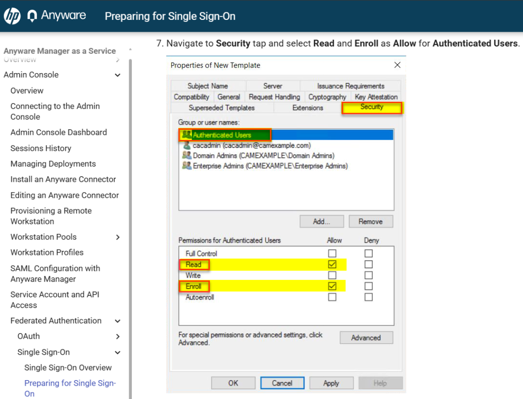Enable Allow checkbox for Autoenroll
The width and height of the screenshot is (523, 399).
pyautogui.click(x=332, y=297)
